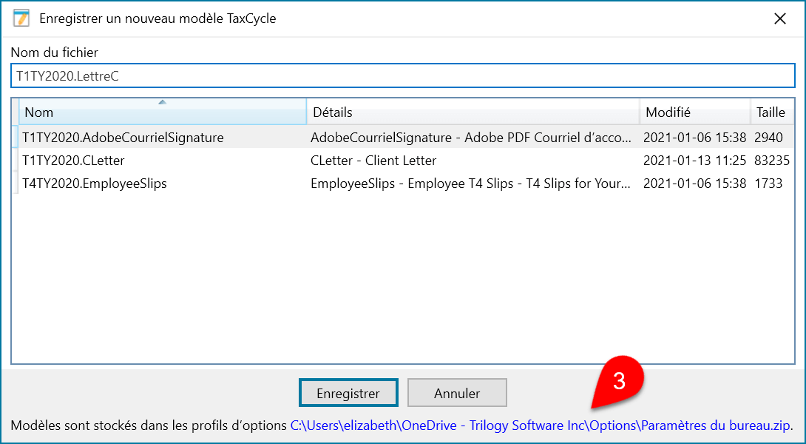Open the Paramètres du bureau.zip options path link
Viewport: 806px width, 444px height.
point(541,425)
